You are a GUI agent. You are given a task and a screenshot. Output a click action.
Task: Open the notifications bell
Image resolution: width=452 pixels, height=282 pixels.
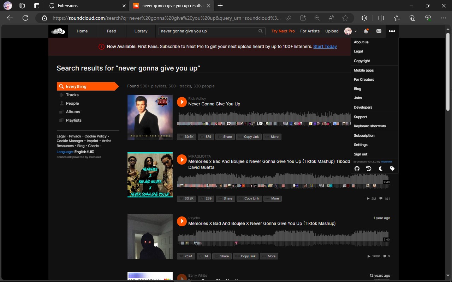[x=366, y=31]
